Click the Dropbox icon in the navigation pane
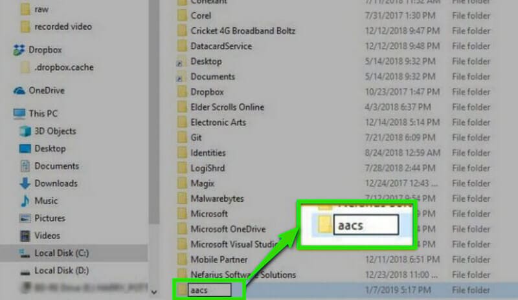518x300 pixels. tap(19, 50)
